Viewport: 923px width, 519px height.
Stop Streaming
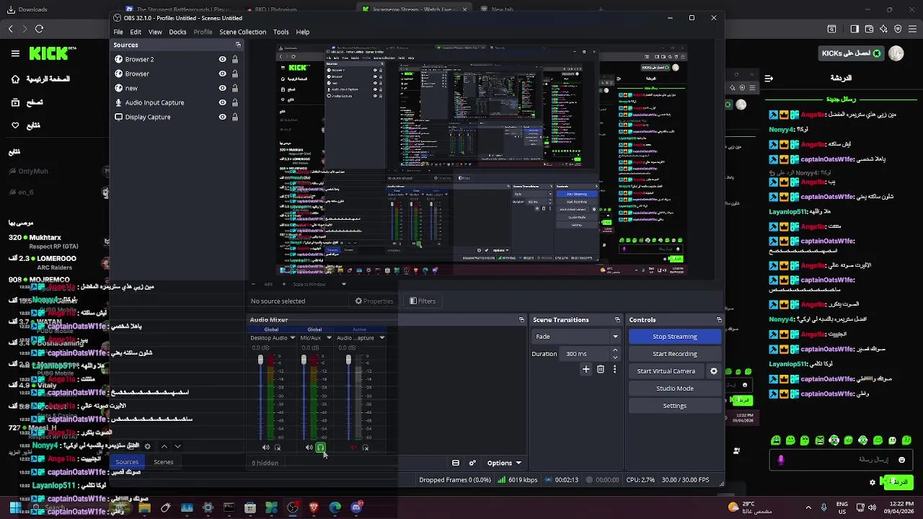(x=675, y=337)
